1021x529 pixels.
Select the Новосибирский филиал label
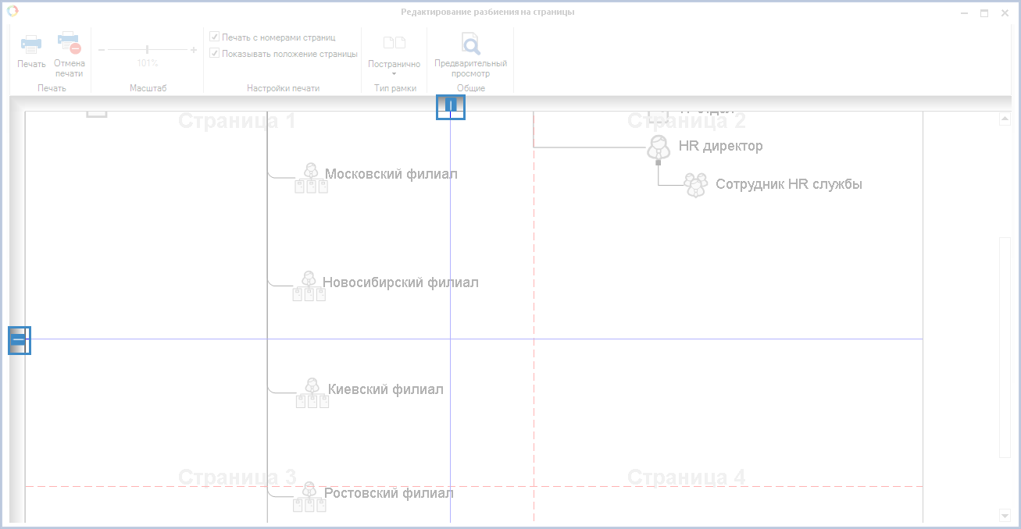pyautogui.click(x=401, y=282)
